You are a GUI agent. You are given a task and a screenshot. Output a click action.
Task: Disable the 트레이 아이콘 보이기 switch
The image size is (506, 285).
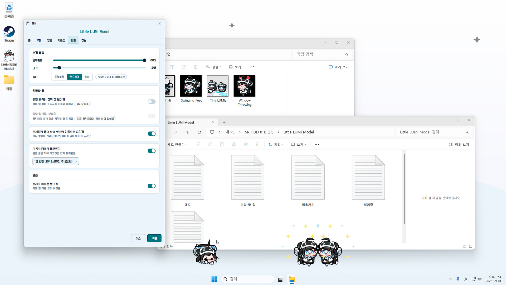tap(152, 186)
